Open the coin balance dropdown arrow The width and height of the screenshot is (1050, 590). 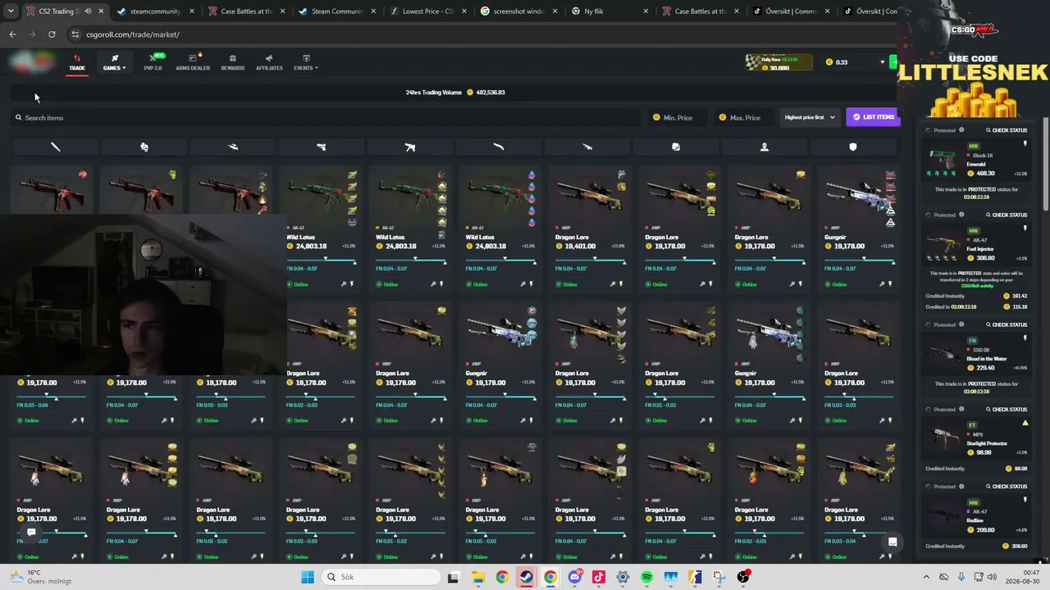[883, 62]
